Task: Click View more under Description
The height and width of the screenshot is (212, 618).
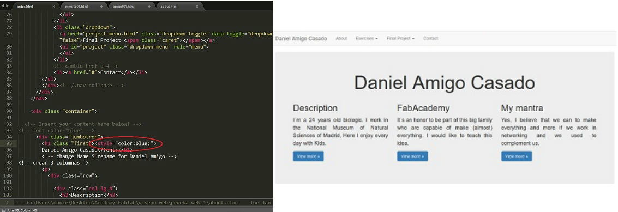Action: pyautogui.click(x=308, y=156)
